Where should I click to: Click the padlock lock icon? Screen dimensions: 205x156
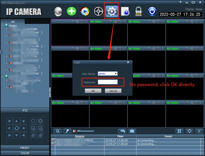coord(139,12)
